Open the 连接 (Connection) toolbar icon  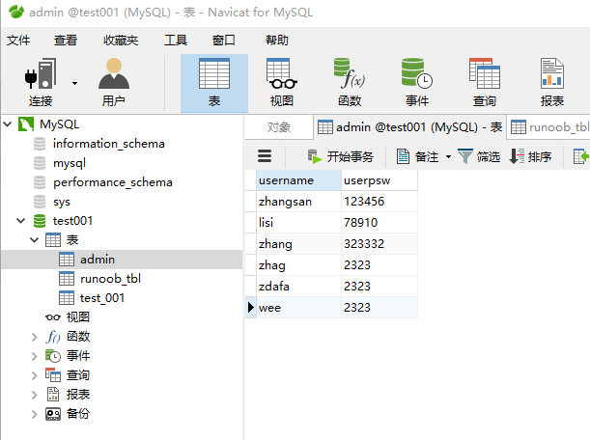click(41, 83)
